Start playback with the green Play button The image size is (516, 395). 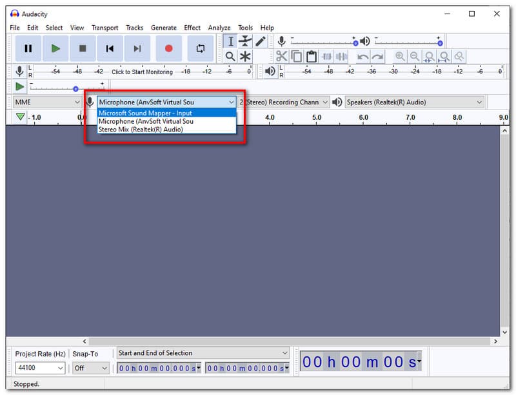point(55,49)
